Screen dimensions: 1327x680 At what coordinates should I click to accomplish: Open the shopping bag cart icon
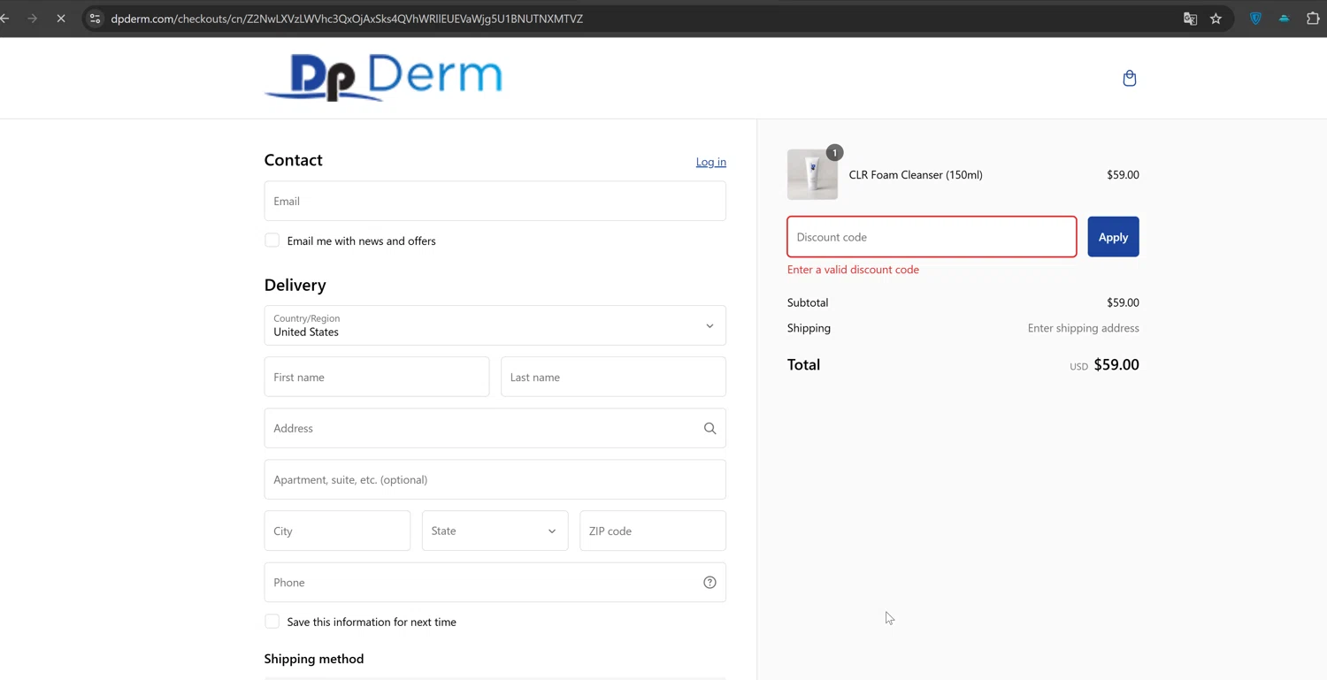(1130, 79)
